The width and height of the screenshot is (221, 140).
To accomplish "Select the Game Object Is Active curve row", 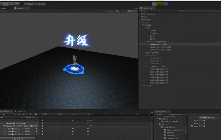I will click(x=20, y=126).
